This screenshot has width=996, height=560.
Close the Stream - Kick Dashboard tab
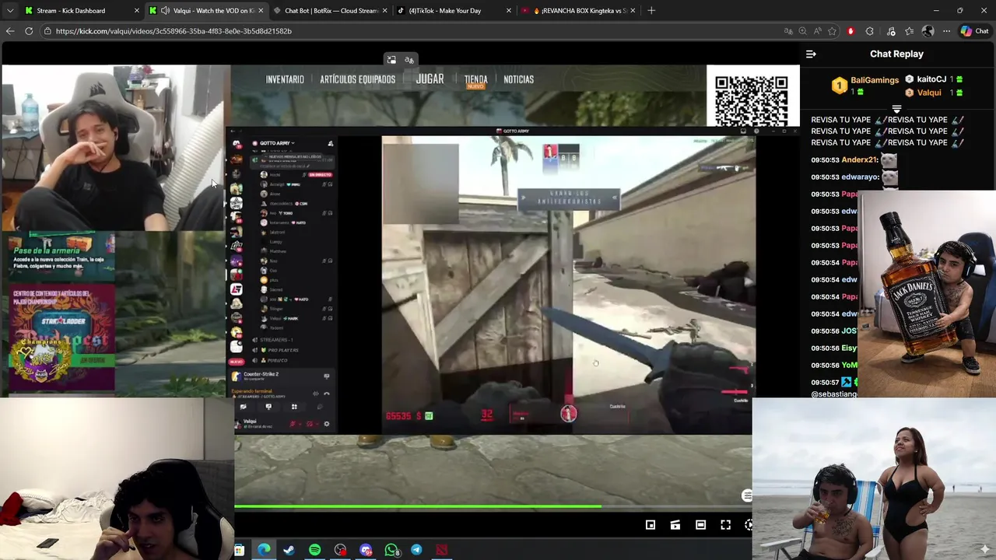click(x=137, y=10)
